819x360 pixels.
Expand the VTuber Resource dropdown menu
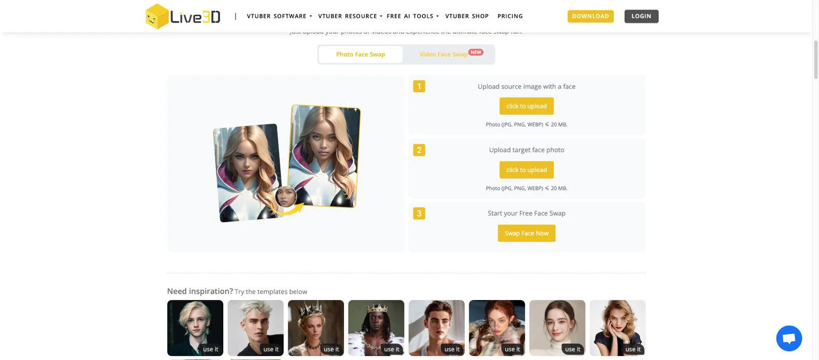[x=350, y=16]
